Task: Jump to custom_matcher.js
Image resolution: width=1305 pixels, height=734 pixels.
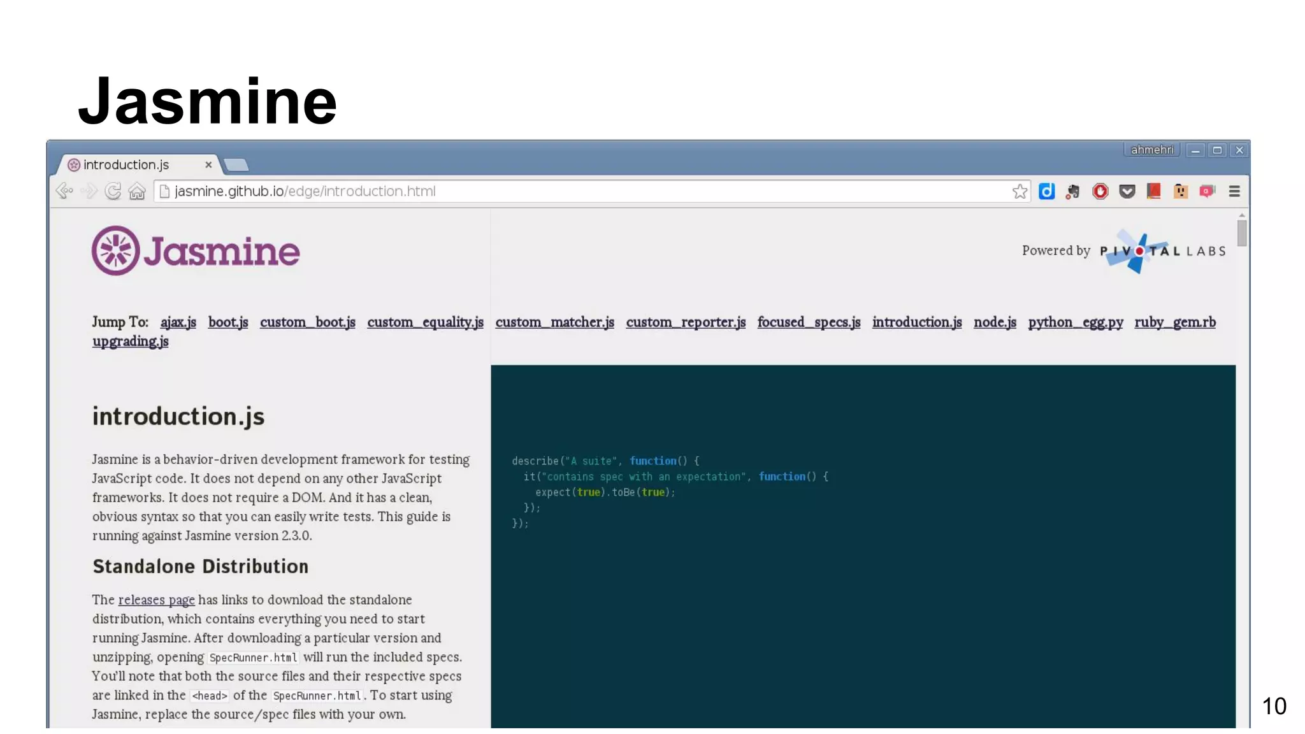Action: [554, 322]
